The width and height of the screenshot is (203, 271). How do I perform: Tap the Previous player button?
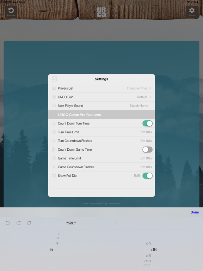11,12
